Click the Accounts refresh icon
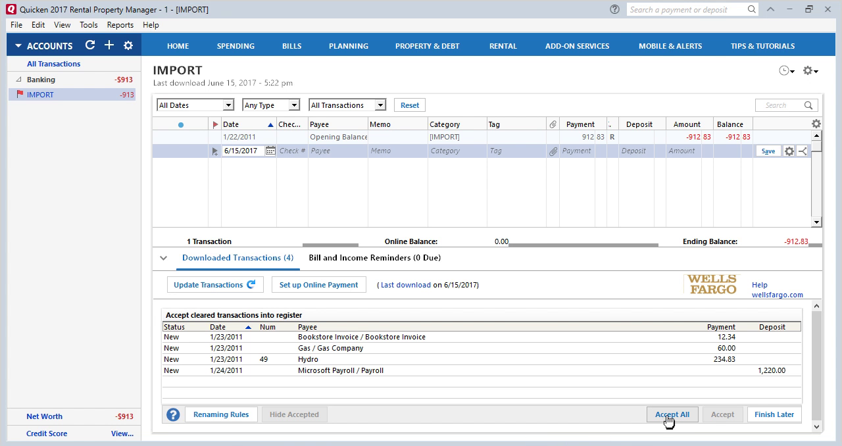The width and height of the screenshot is (842, 446). 90,45
